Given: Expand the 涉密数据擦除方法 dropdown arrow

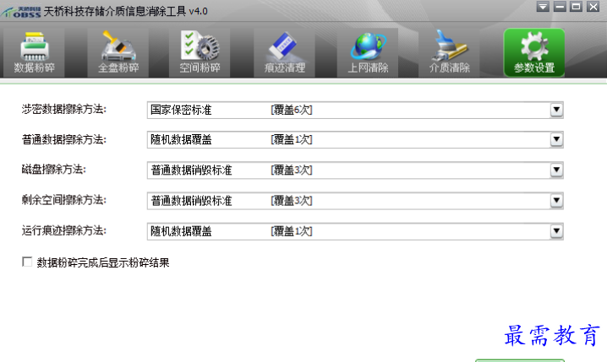Looking at the screenshot, I should [556, 110].
